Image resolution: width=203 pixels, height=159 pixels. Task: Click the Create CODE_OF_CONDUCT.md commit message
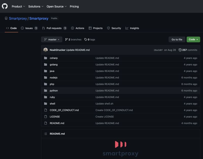(114, 110)
